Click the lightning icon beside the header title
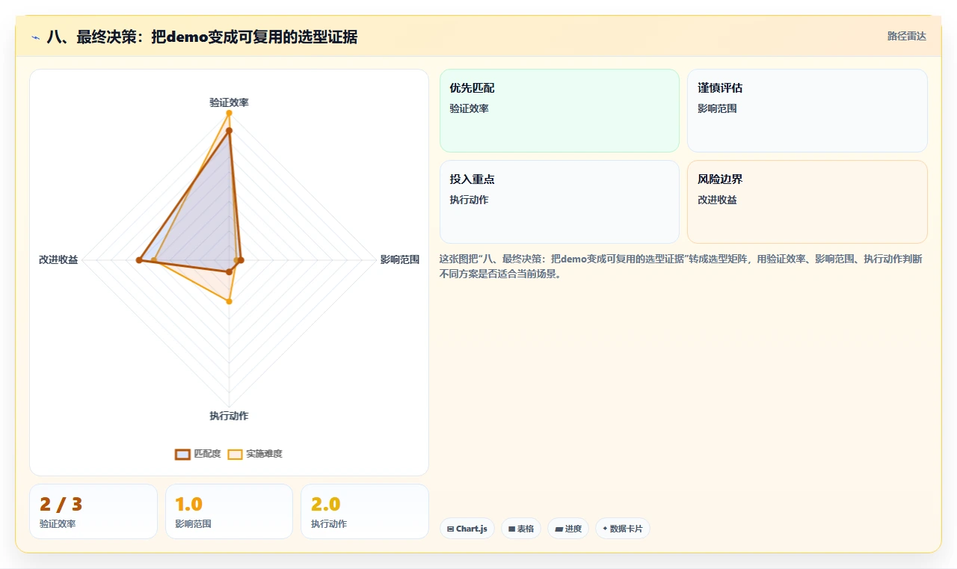Viewport: 957px width, 569px height. pos(35,37)
